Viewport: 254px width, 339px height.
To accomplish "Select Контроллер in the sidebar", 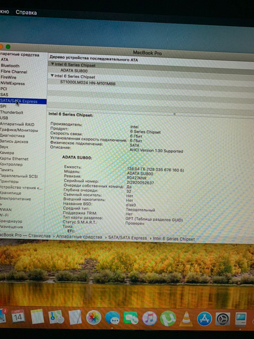I will coord(11,164).
